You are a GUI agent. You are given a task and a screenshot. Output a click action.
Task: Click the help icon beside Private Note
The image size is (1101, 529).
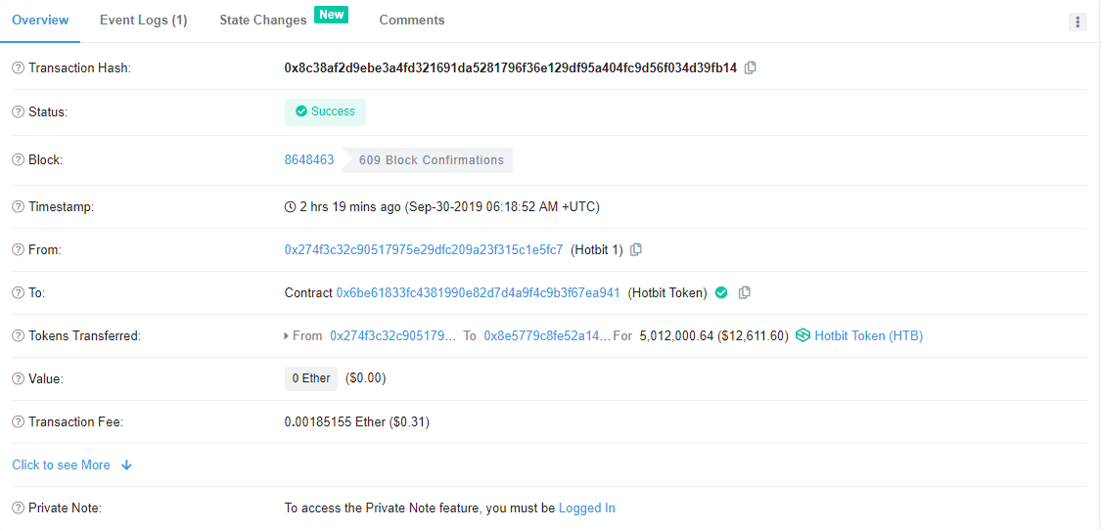click(18, 508)
